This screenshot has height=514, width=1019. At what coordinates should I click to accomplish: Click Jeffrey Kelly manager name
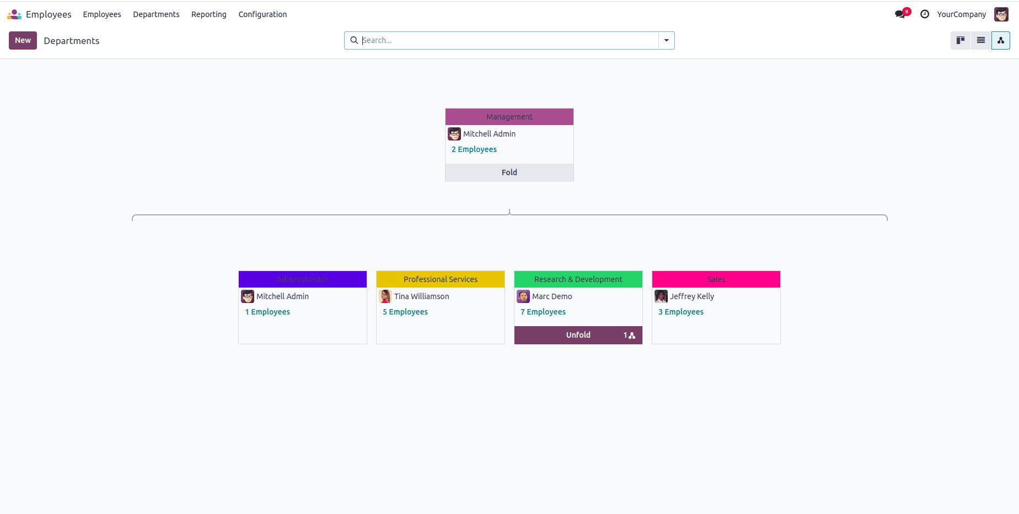(692, 296)
